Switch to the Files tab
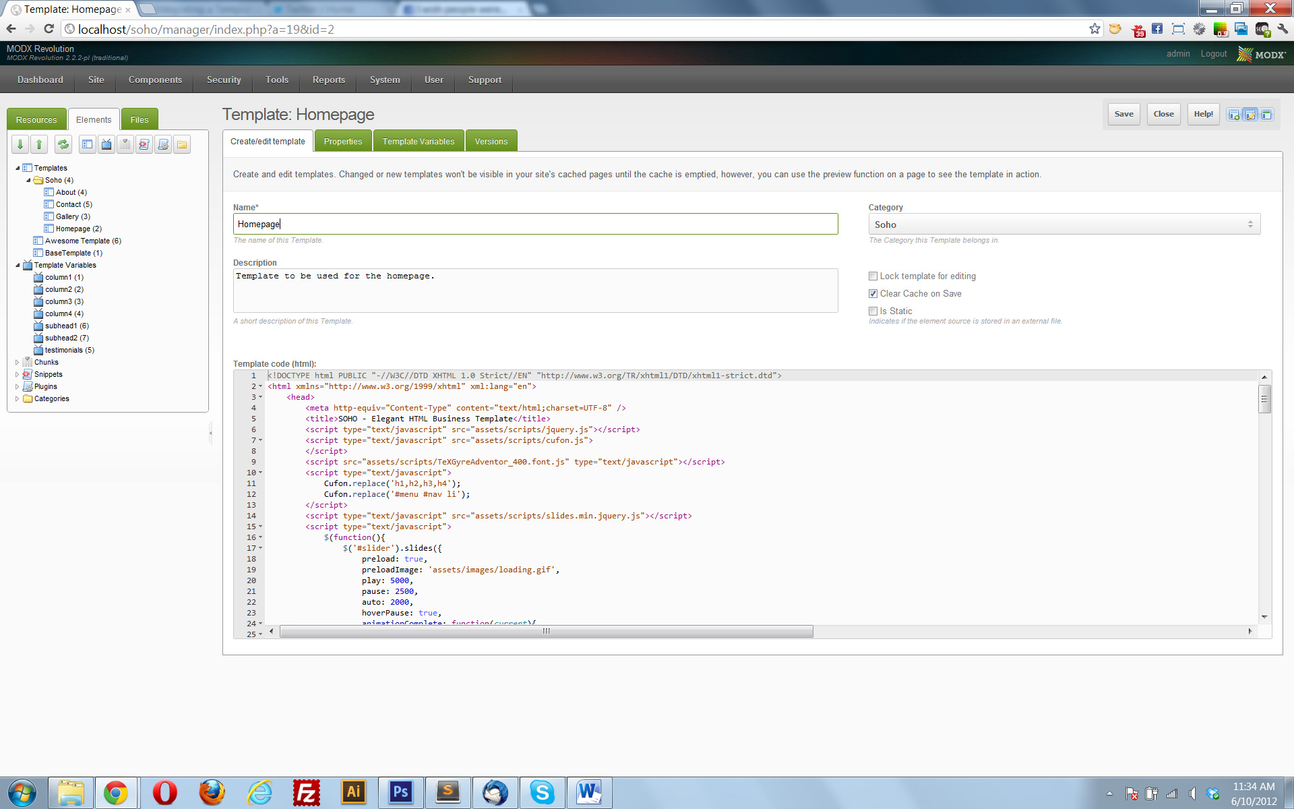Screen dimensions: 1294x809 click(x=140, y=119)
